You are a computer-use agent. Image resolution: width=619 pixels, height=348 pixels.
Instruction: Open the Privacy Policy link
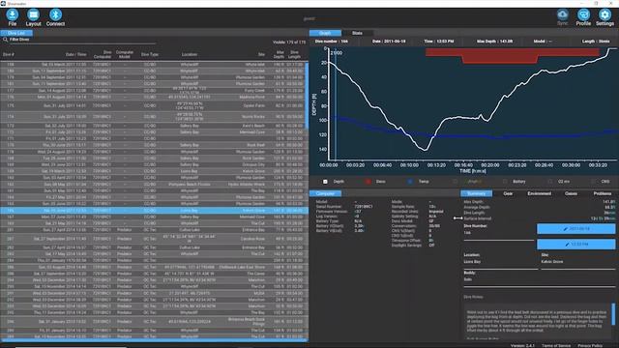(590, 346)
